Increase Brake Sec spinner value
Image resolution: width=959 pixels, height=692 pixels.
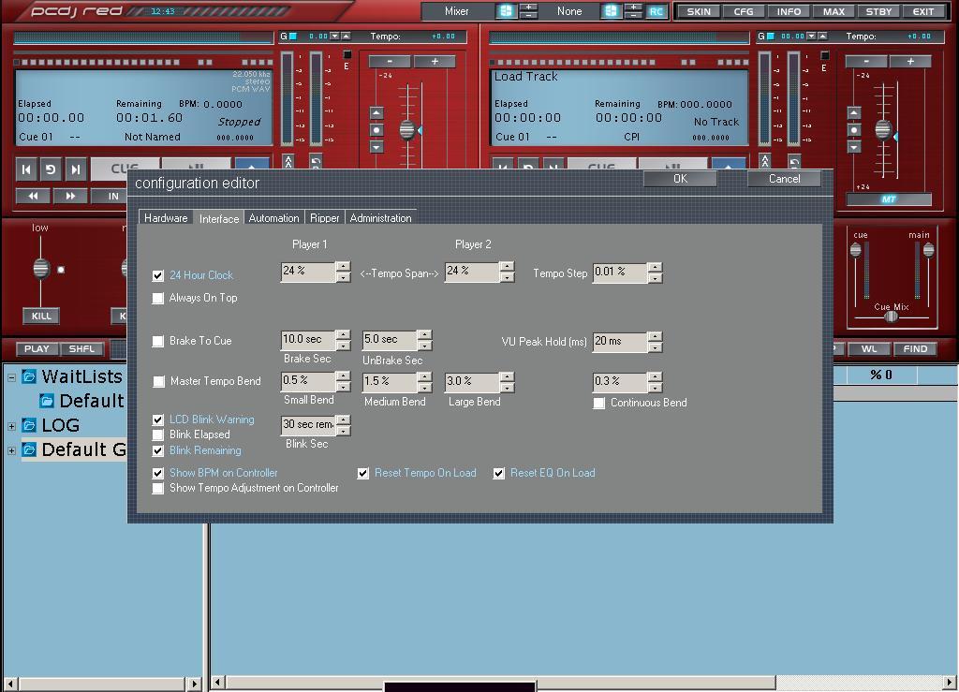[343, 335]
